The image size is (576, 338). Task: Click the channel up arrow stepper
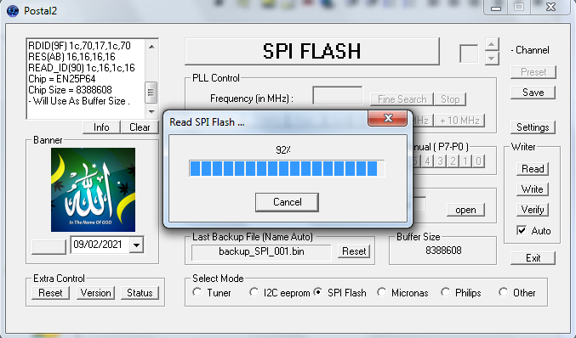click(492, 45)
